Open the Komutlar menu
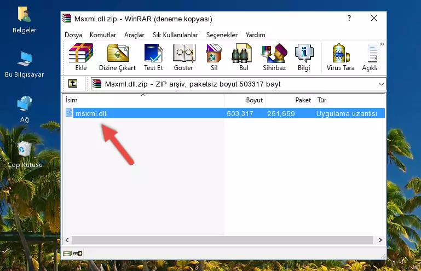The height and width of the screenshot is (271, 421). coord(103,35)
